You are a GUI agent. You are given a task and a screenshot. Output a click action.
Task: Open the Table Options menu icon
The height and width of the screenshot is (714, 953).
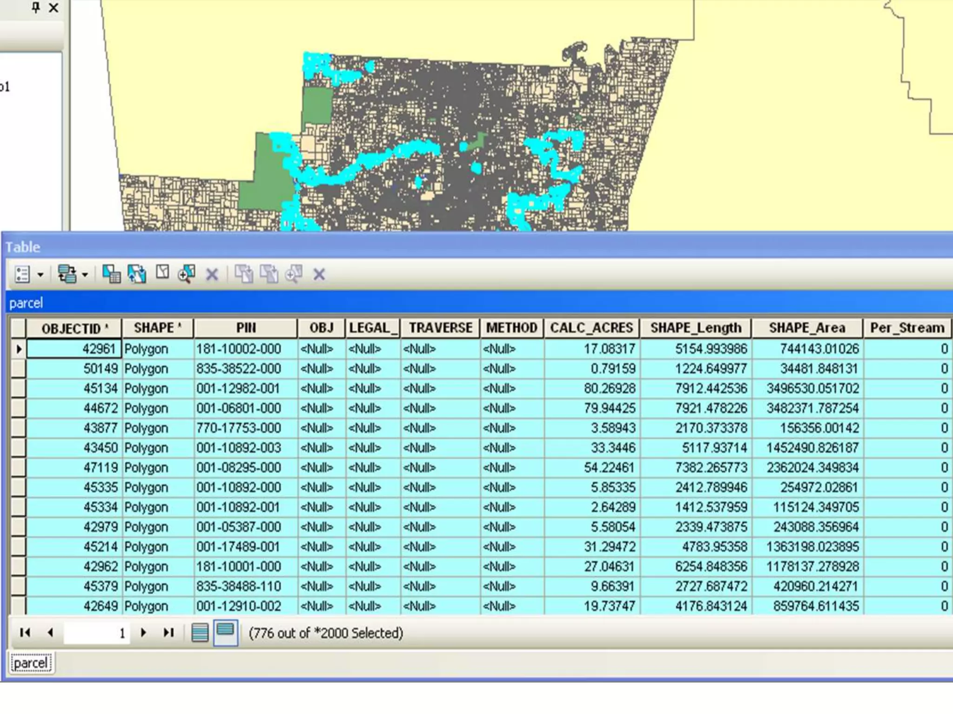pyautogui.click(x=22, y=274)
